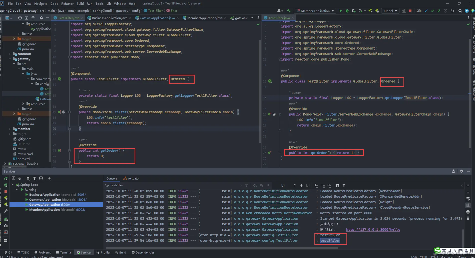Toggle Match Case in console search
The width and height of the screenshot is (475, 258).
tap(255, 185)
